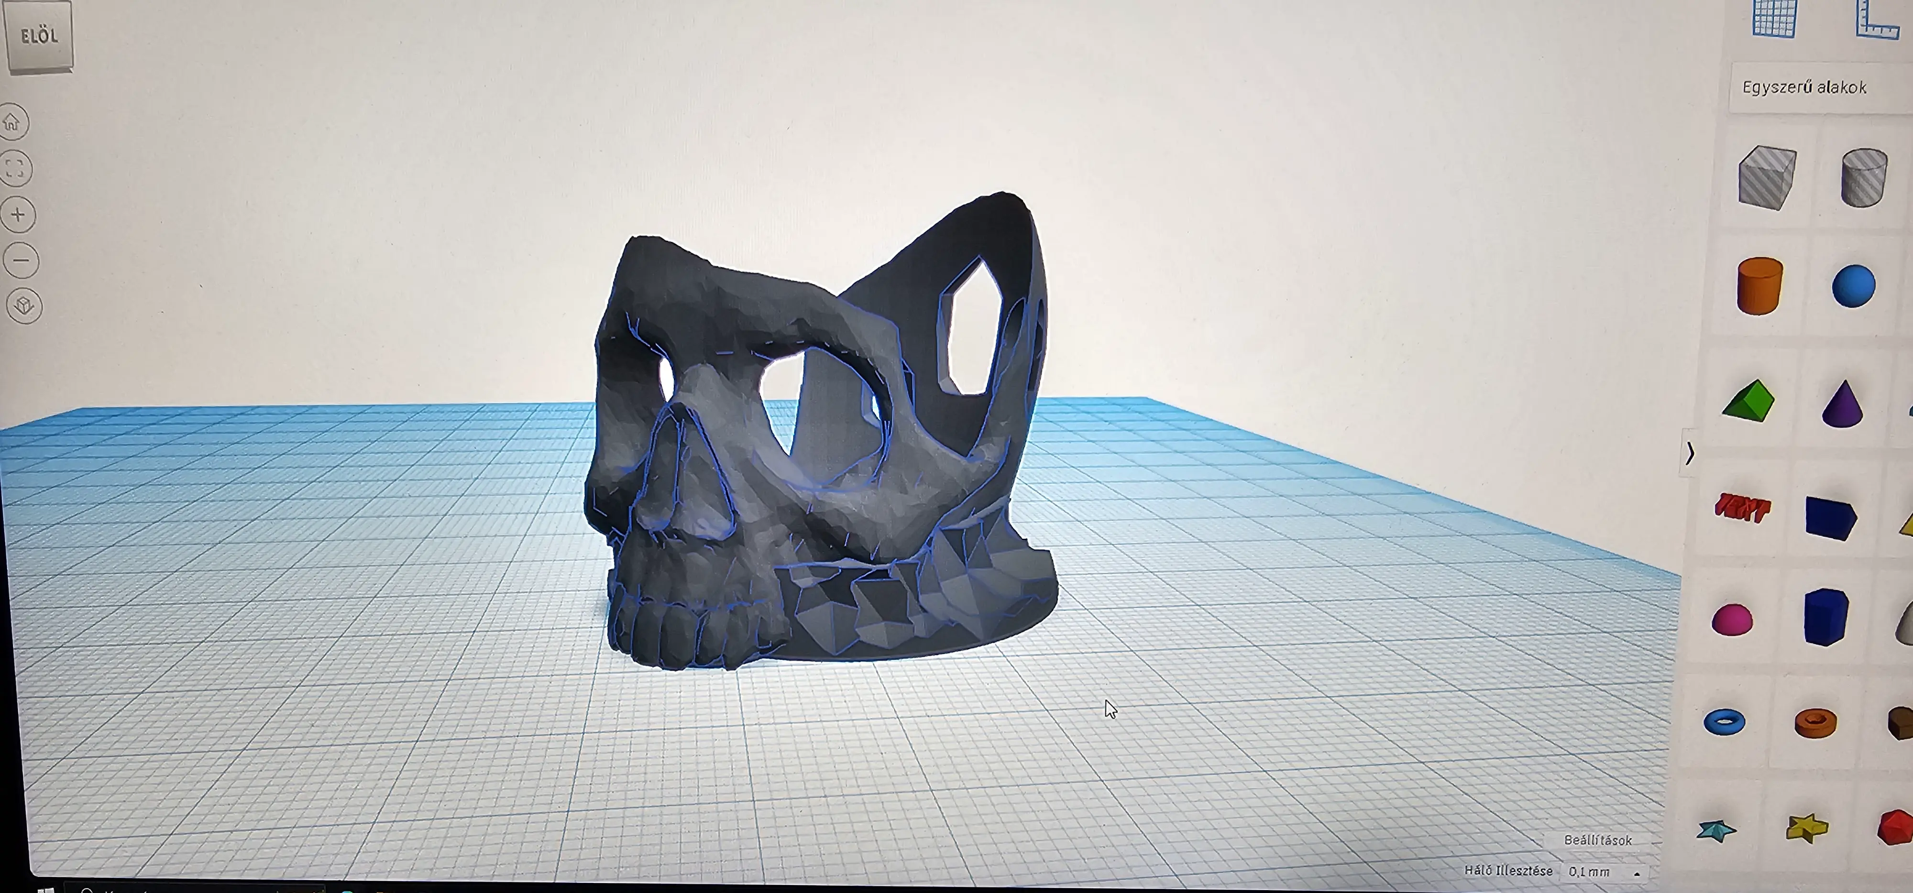The image size is (1913, 893).
Task: Toggle between perspective and orthographic view
Action: pyautogui.click(x=24, y=305)
